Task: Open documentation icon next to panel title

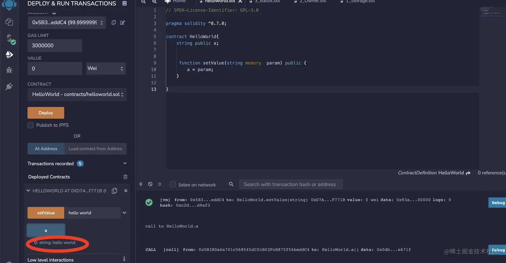Action: tap(124, 4)
